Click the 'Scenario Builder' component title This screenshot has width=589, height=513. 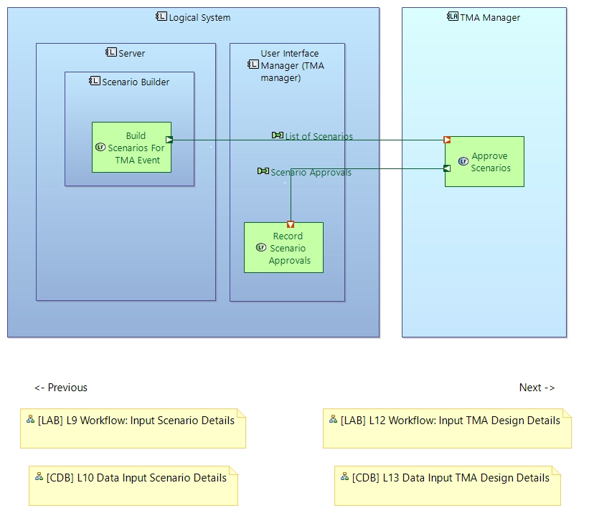tap(136, 82)
